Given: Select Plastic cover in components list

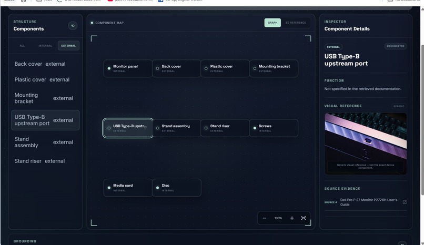Looking at the screenshot, I should pos(45,80).
